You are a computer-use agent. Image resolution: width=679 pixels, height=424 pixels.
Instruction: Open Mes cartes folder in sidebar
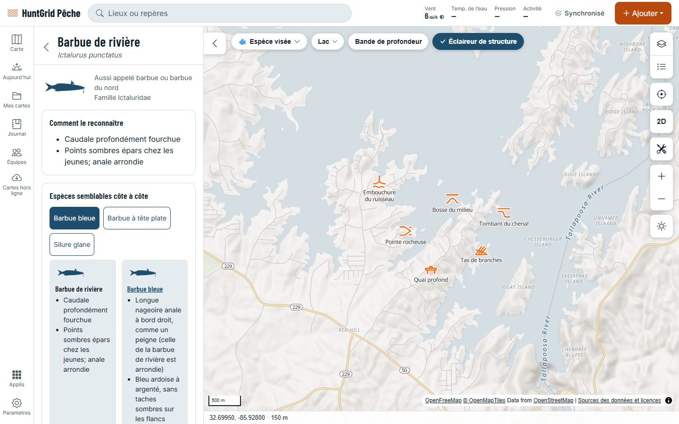coord(17,99)
